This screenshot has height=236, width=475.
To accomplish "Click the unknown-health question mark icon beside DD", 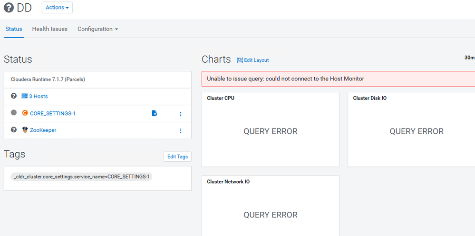I will pos(9,8).
